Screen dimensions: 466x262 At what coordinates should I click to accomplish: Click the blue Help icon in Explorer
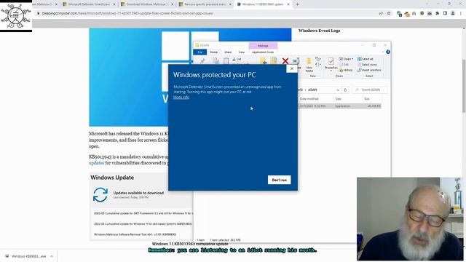(388, 52)
